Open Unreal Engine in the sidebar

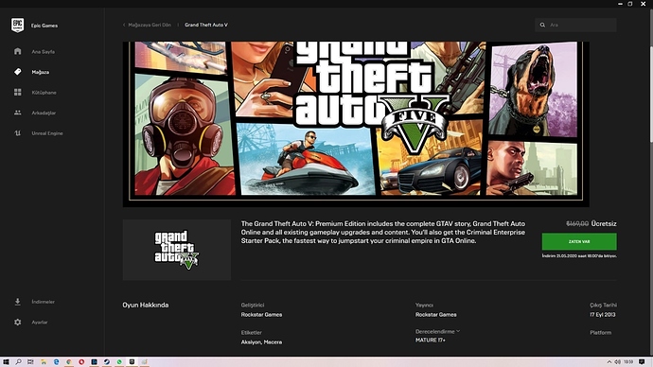click(x=47, y=133)
